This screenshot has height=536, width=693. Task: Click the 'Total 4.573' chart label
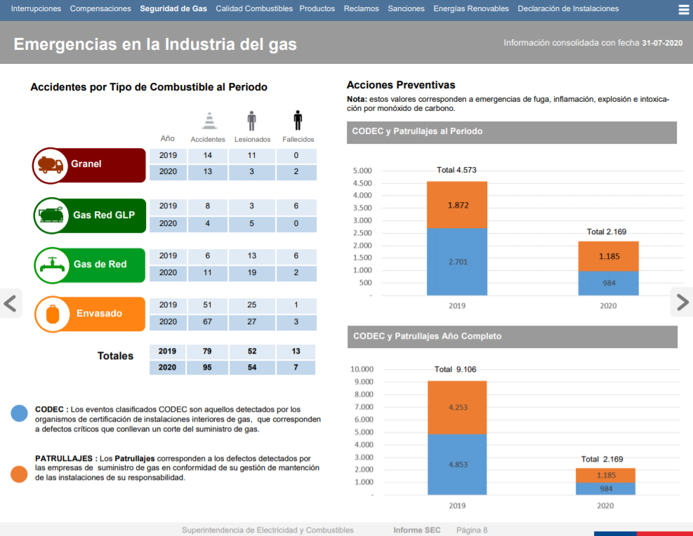click(x=456, y=170)
